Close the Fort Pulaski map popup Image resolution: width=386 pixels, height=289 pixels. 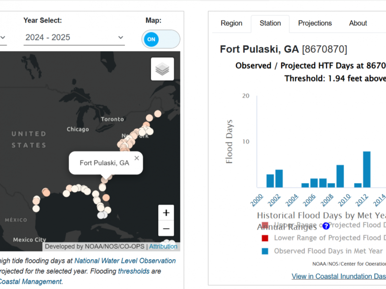pyautogui.click(x=137, y=158)
